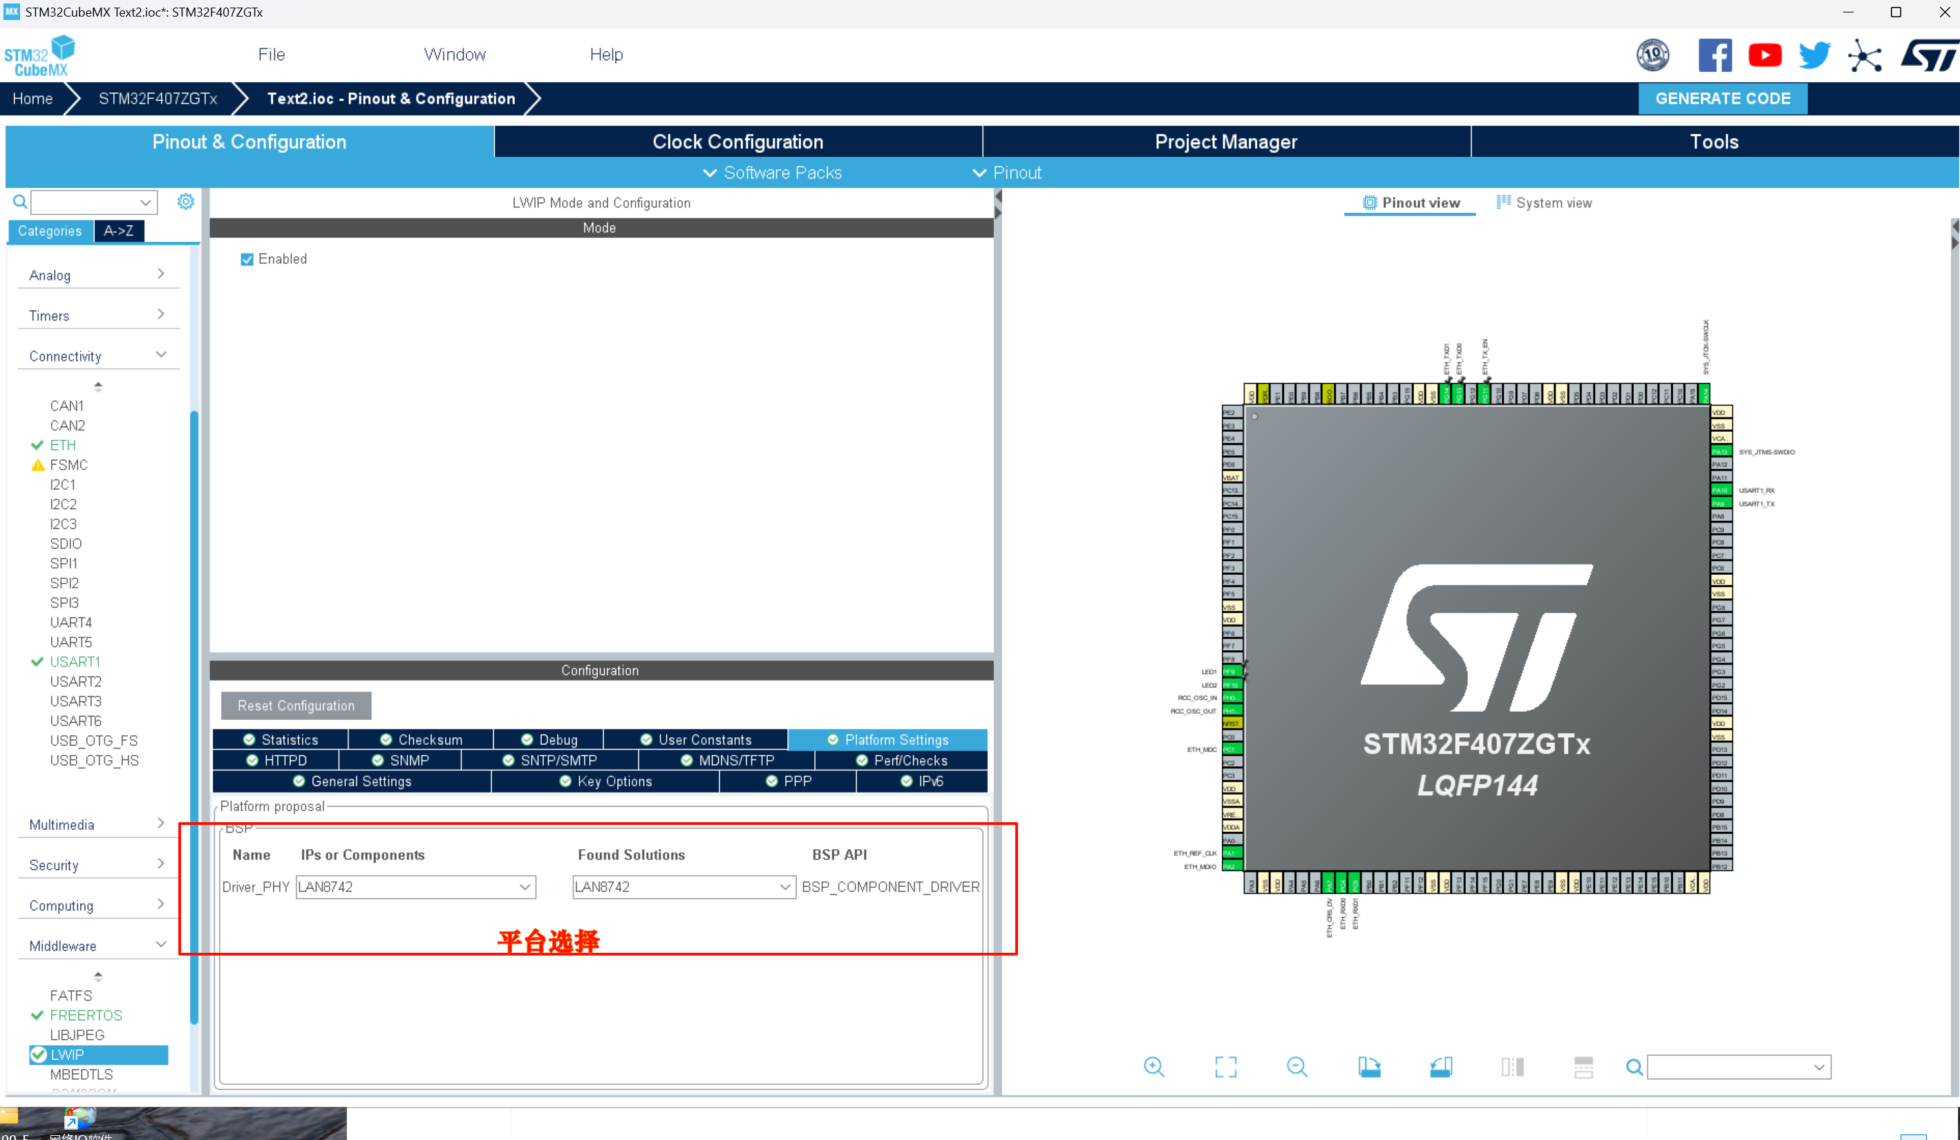
Task: Rotate the chip view clockwise
Action: tap(1370, 1067)
